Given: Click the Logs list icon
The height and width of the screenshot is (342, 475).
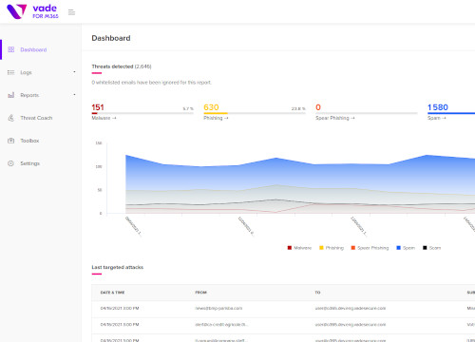Looking at the screenshot, I should click(11, 72).
